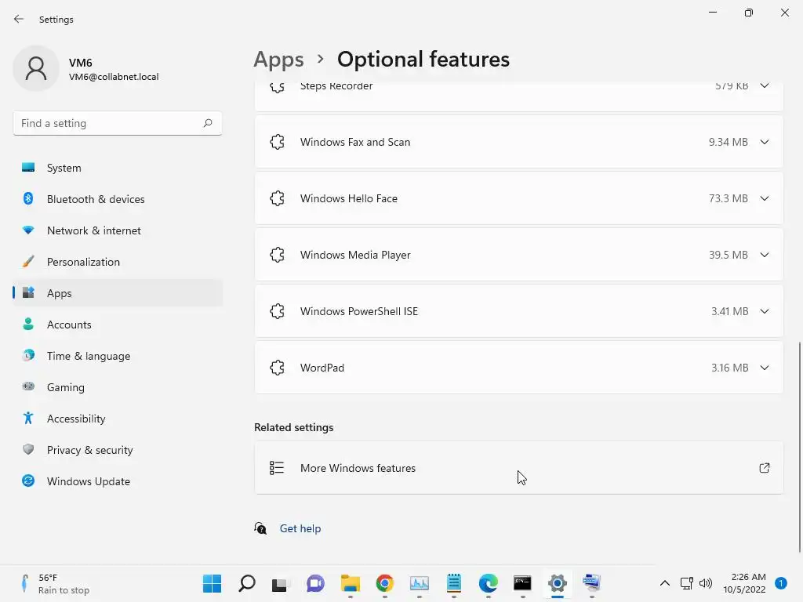Open Personalization settings
The width and height of the screenshot is (803, 602).
118,262
